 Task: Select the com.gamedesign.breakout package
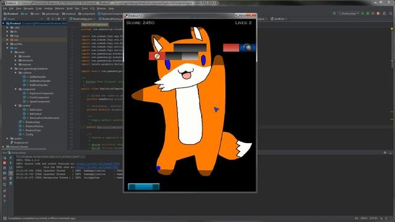coord(33,68)
